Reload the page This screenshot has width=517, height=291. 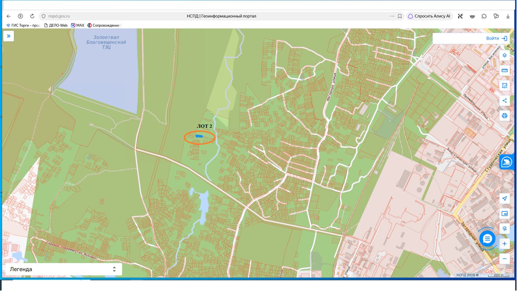coord(32,16)
